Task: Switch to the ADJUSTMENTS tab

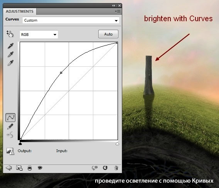Action: [20, 11]
